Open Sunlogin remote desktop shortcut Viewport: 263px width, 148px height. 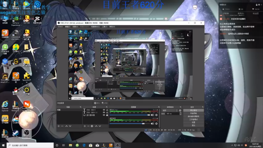[x=27, y=106]
